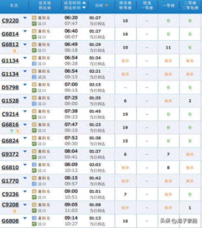Screen dimensions: 202x228
Task: Open train G6816 details link
Action: (10, 125)
